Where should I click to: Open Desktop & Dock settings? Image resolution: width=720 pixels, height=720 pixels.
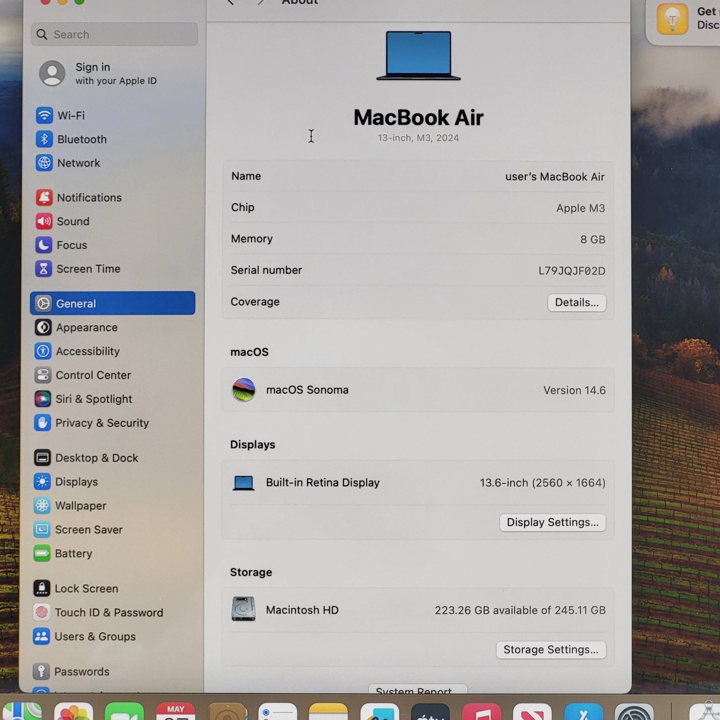tap(113, 458)
